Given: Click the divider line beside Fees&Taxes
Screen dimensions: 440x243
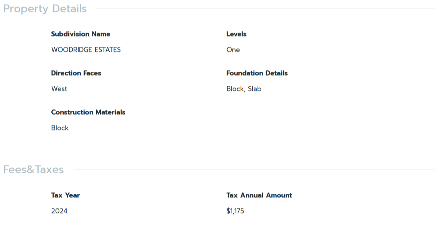Looking at the screenshot, I should [x=253, y=169].
